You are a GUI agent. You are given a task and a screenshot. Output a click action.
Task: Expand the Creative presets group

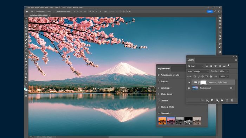coord(159,101)
